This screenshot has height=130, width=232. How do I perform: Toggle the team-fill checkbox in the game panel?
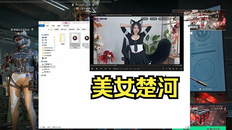click(200, 89)
